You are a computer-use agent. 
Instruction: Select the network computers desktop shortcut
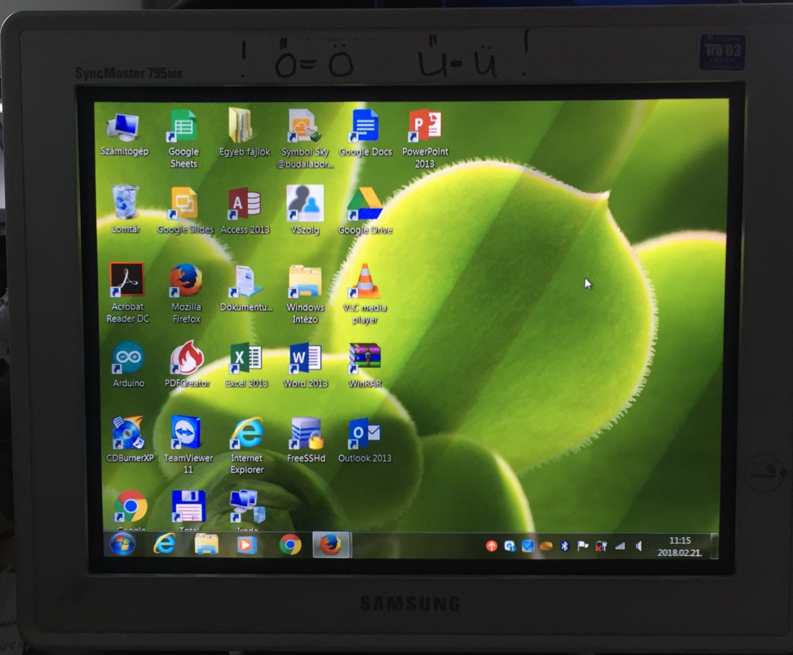click(247, 510)
